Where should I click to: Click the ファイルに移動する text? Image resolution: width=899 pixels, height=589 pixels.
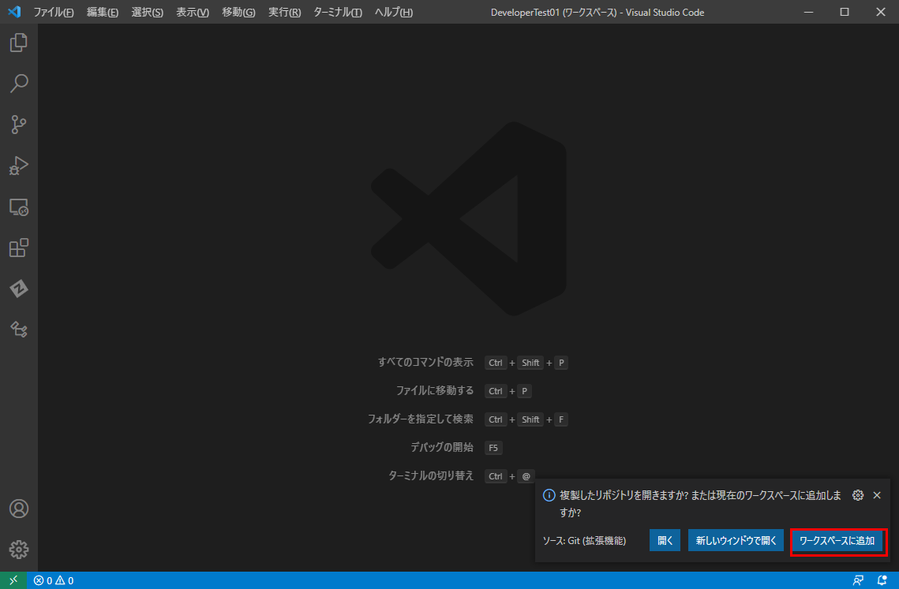click(435, 390)
